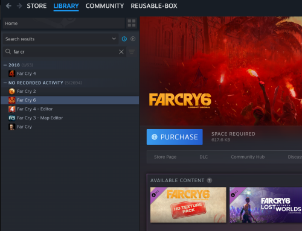The height and width of the screenshot is (231, 302).
Task: Switch to grid collections view icon
Action: pyautogui.click(x=132, y=23)
